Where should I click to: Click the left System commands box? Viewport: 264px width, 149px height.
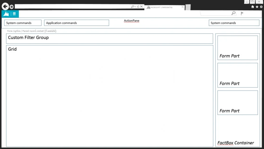23,23
